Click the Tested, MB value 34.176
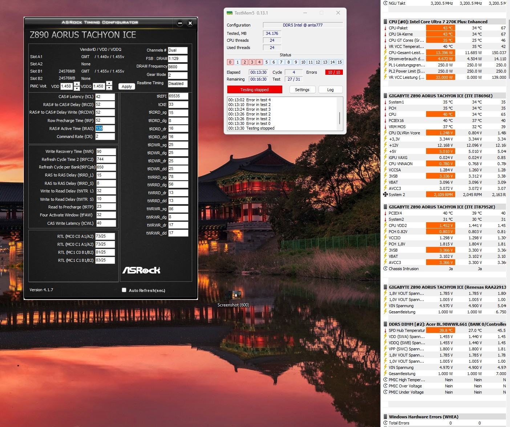 [272, 33]
